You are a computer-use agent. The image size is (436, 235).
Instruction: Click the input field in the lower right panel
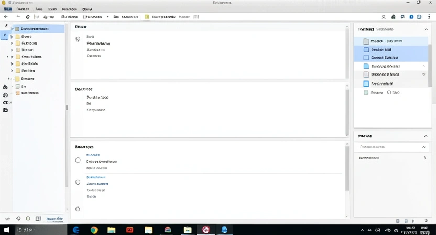tap(393, 147)
